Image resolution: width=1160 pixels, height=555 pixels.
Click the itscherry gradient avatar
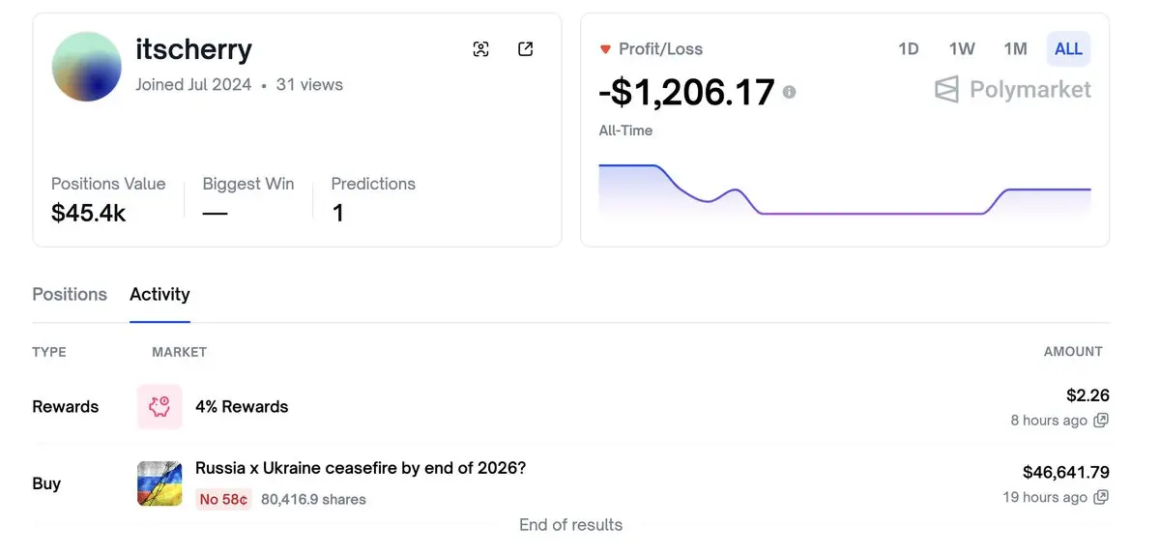click(87, 67)
